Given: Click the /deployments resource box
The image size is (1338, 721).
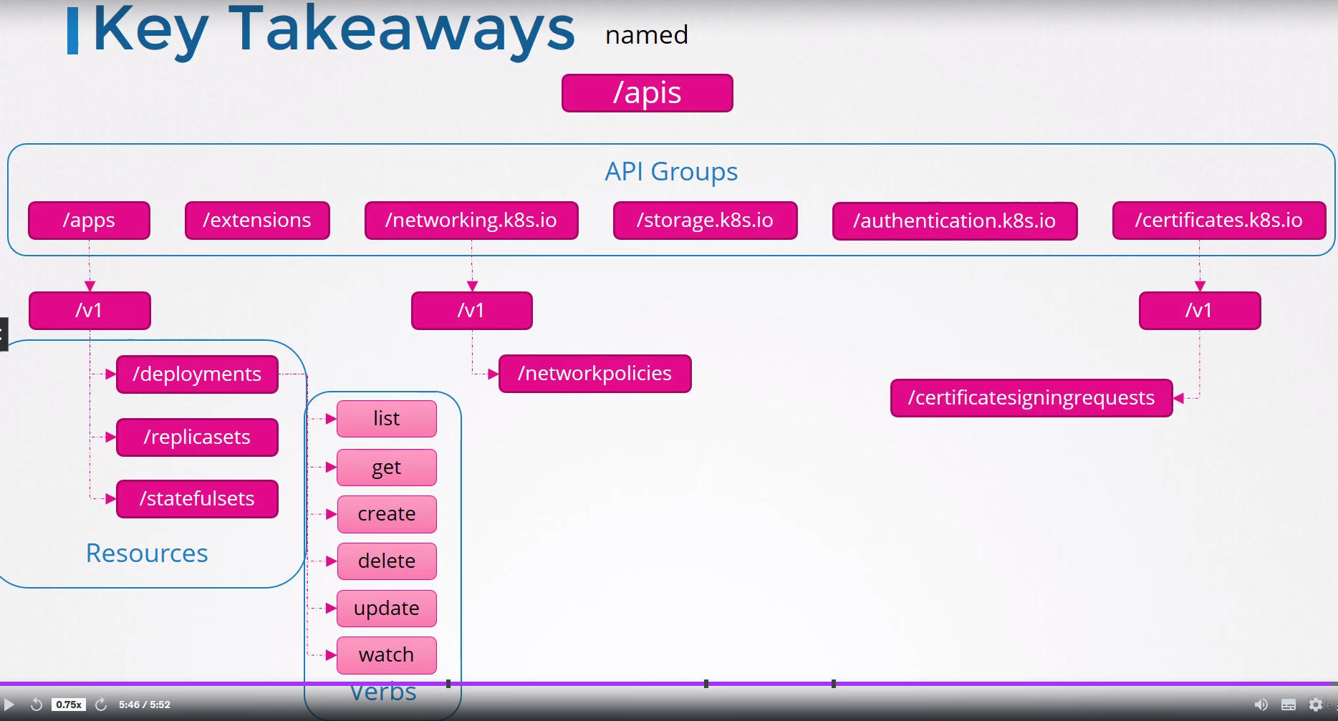Looking at the screenshot, I should pyautogui.click(x=197, y=374).
